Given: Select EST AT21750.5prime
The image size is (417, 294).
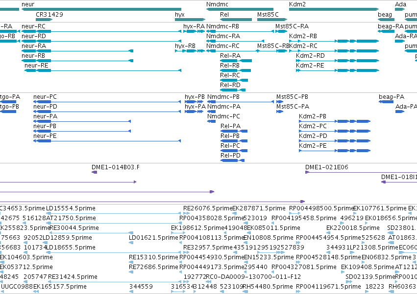Looking at the screenshot, I should coord(71,218).
